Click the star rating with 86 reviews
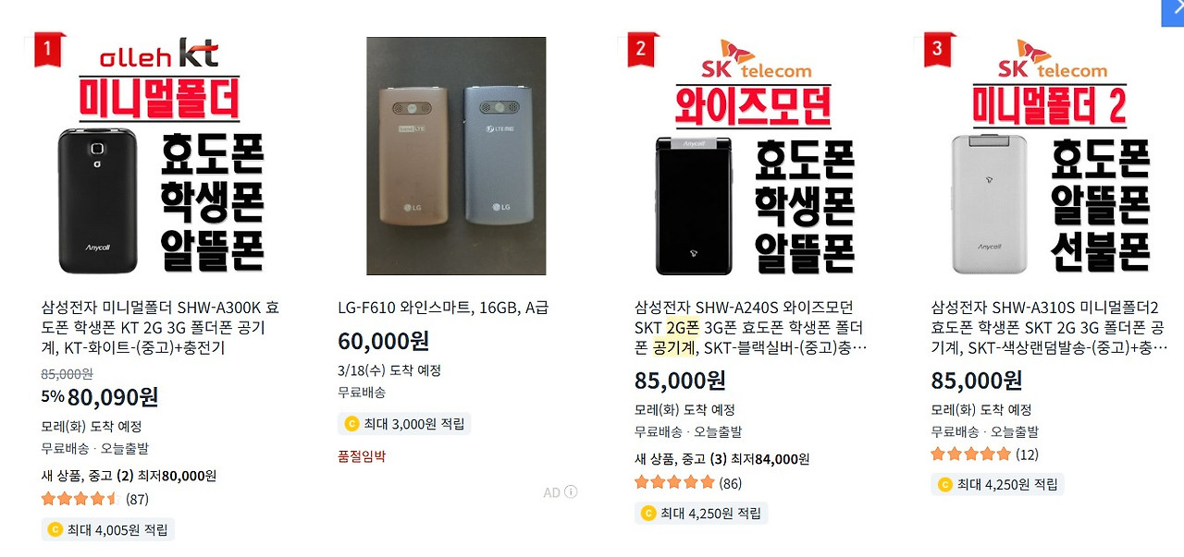 coord(674,482)
